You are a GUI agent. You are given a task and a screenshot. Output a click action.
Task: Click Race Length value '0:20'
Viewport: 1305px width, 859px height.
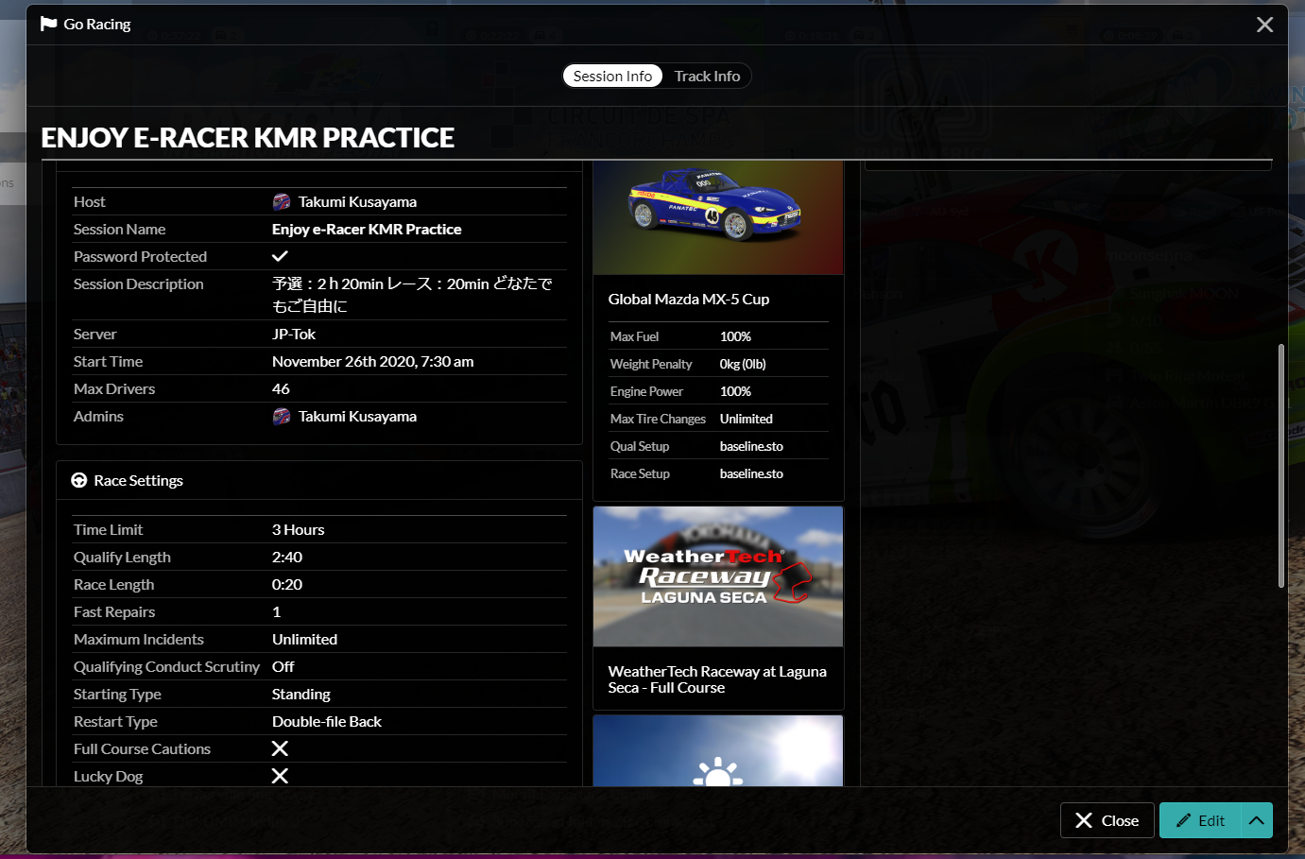pyautogui.click(x=287, y=584)
